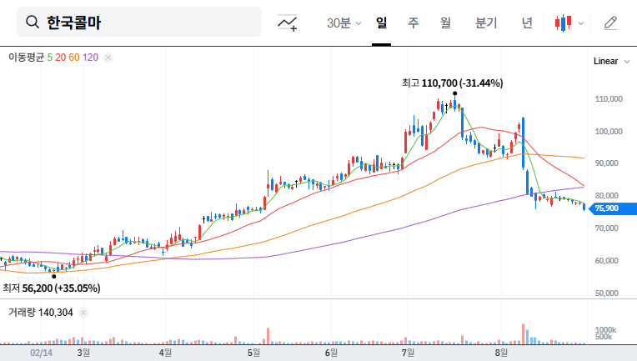The height and width of the screenshot is (361, 637).
Task: Click the 5-day moving average label
Action: [49, 58]
